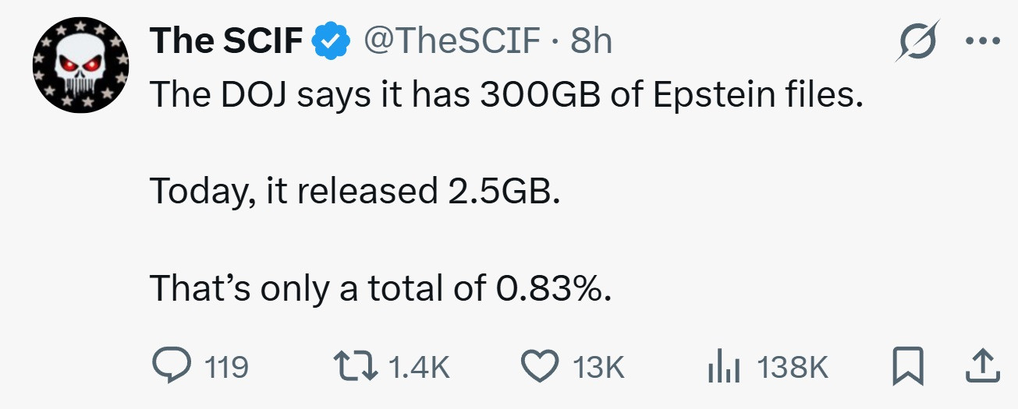Click the Grok icon on the post
The image size is (1018, 409).
coord(917,42)
